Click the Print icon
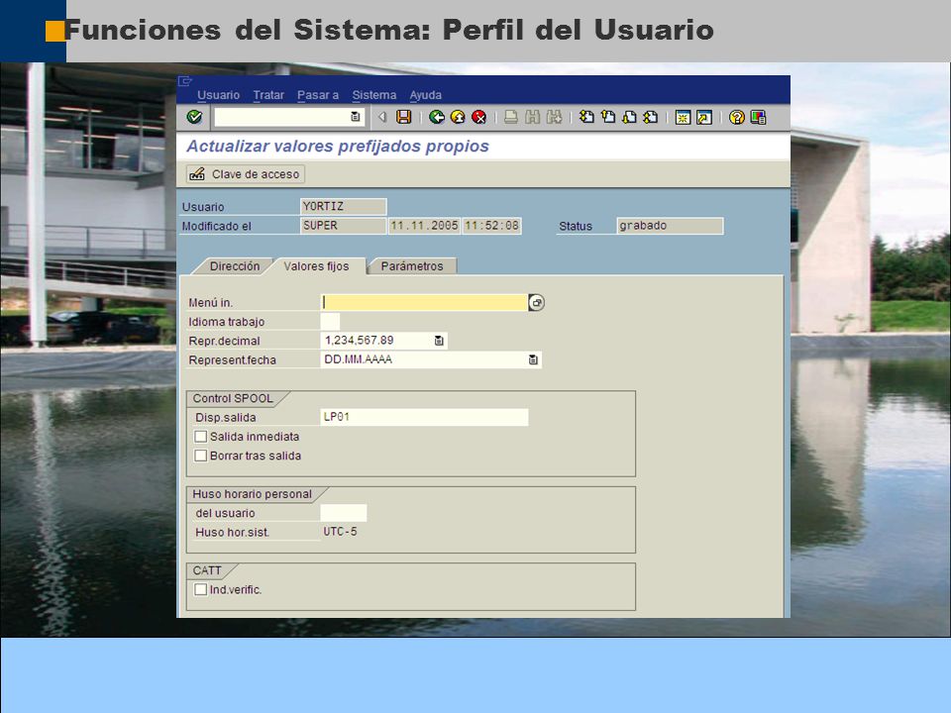 point(511,117)
